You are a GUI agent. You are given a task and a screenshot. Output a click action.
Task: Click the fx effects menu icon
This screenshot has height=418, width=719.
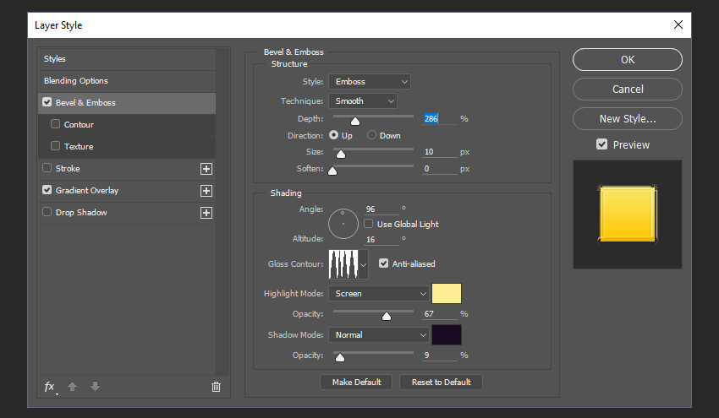point(50,387)
